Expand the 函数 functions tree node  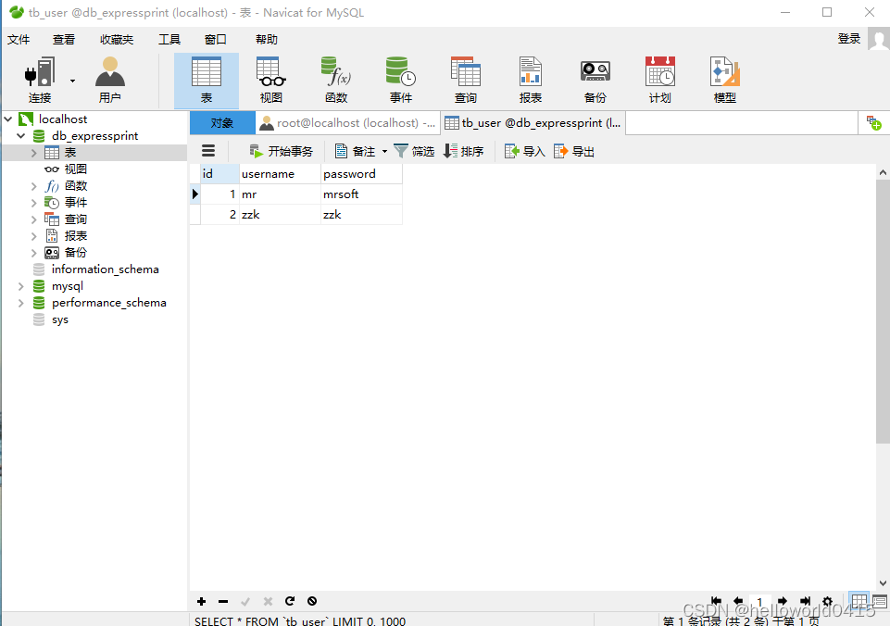tap(33, 186)
